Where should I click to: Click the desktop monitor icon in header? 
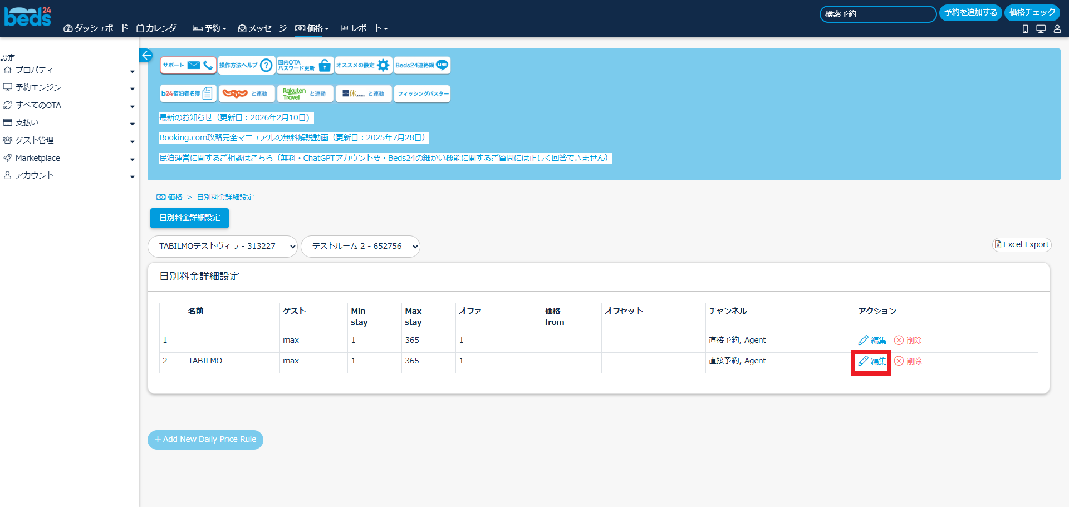[x=1041, y=29]
